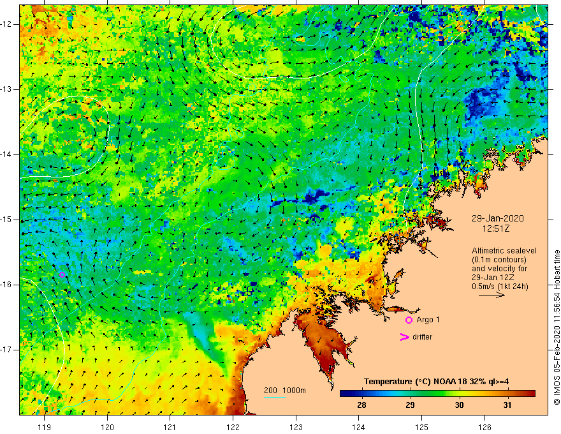This screenshot has height=434, width=561.
Task: Click the latitude axis label -14
Action: (7, 154)
